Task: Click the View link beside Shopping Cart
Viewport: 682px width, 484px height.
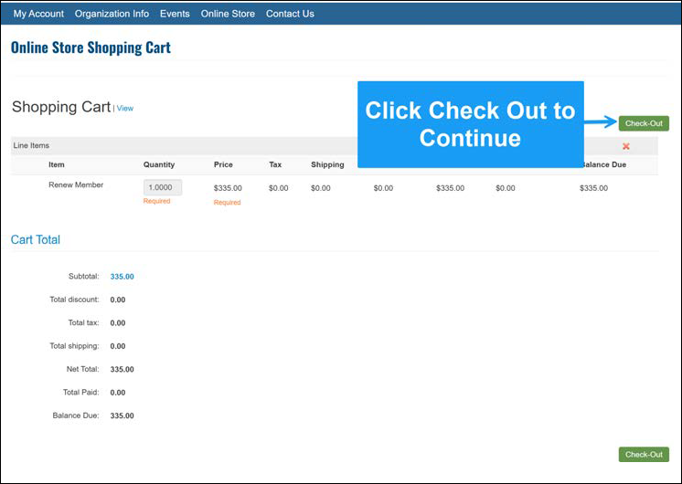Action: coord(125,109)
